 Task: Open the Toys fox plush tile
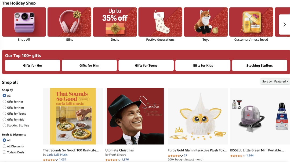pos(206,22)
